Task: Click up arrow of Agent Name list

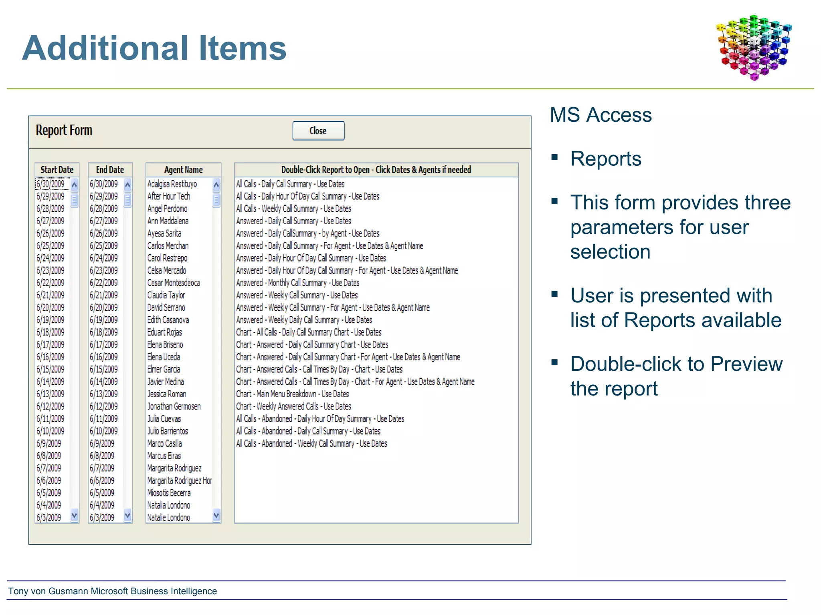Action: coord(216,185)
